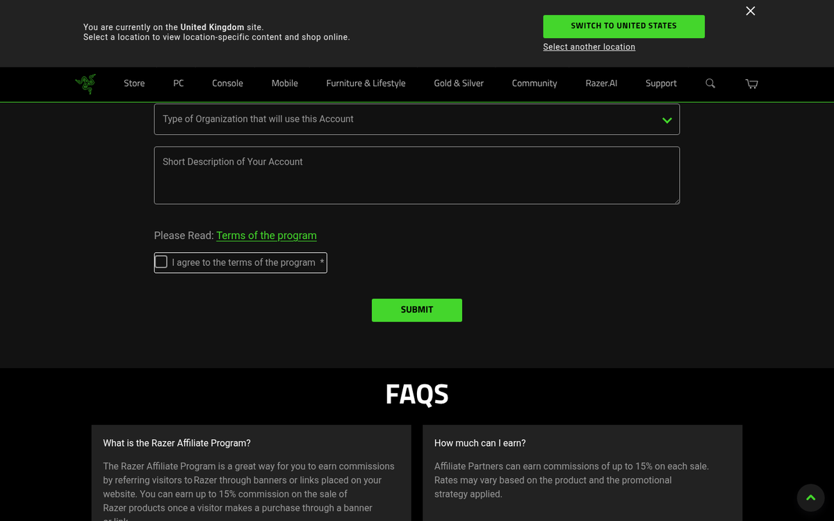This screenshot has height=521, width=834.
Task: Open the Terms of the program link
Action: pyautogui.click(x=266, y=235)
